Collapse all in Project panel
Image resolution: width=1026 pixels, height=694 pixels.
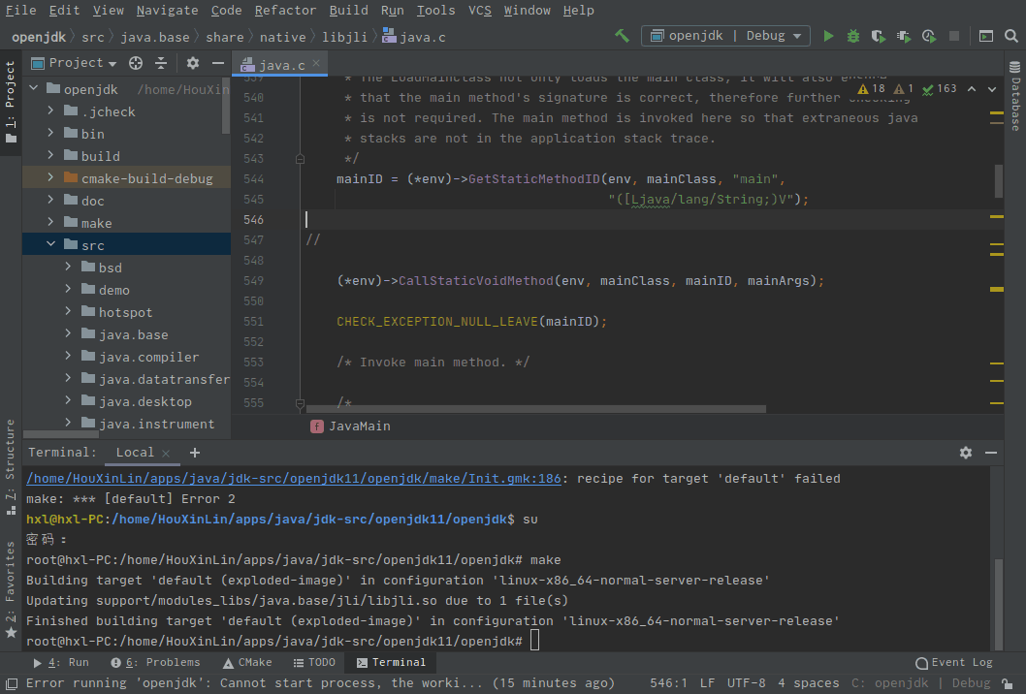coord(161,63)
